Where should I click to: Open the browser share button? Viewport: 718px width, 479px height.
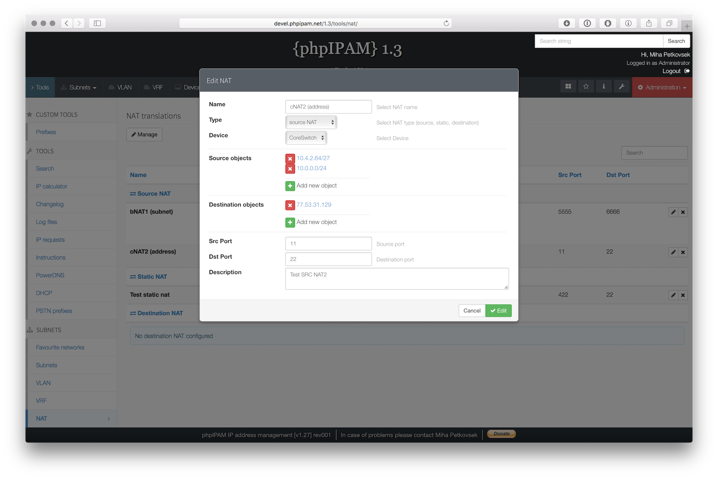(649, 23)
